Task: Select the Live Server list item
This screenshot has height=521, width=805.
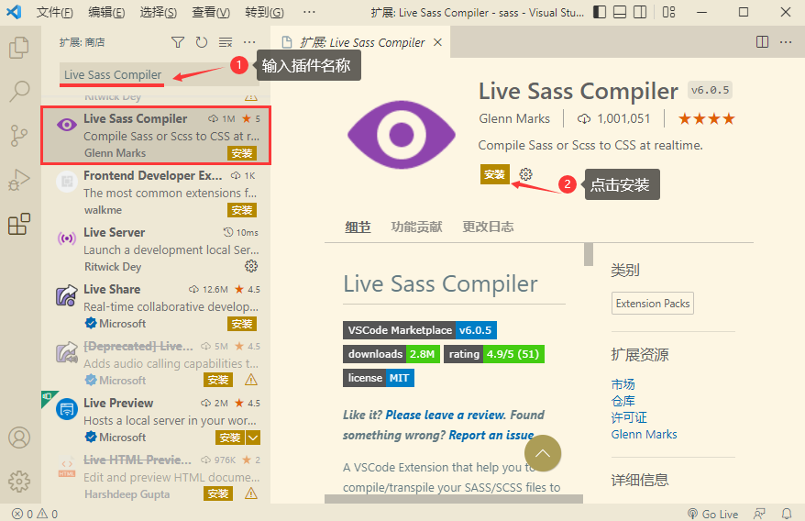Action: pyautogui.click(x=156, y=249)
